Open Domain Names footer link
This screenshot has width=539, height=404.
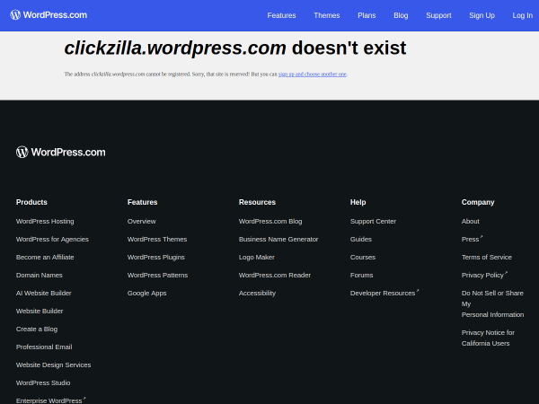pos(40,276)
